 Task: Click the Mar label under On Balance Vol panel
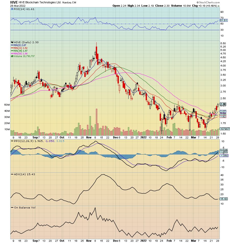tap(194, 241)
